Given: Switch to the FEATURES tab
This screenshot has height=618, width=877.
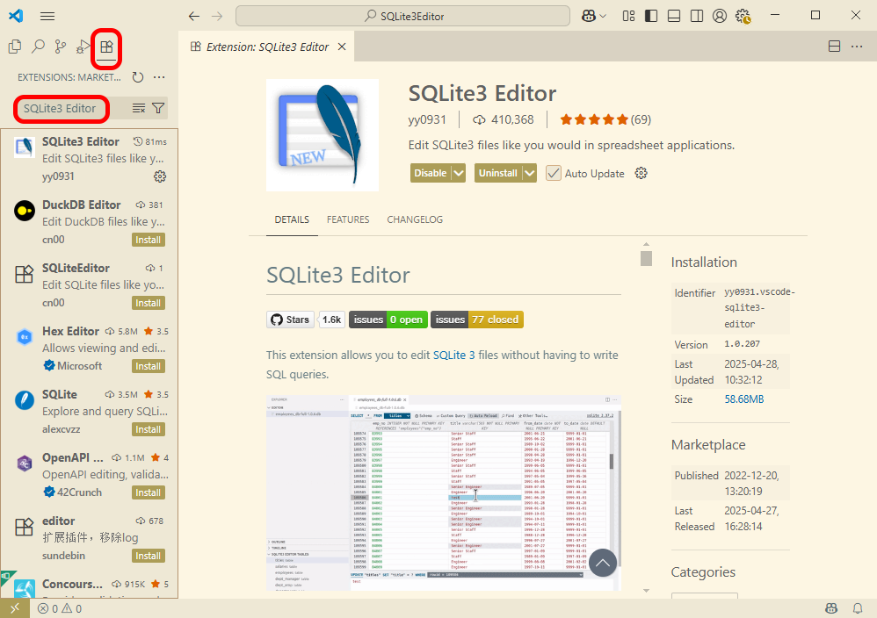Looking at the screenshot, I should click(348, 219).
